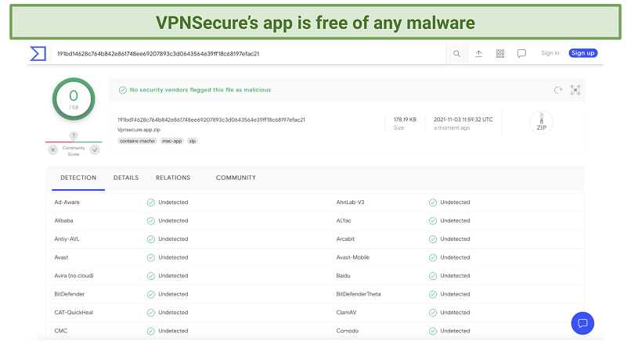The image size is (631, 344).
Task: Open the apps grid icon
Action: [x=500, y=53]
